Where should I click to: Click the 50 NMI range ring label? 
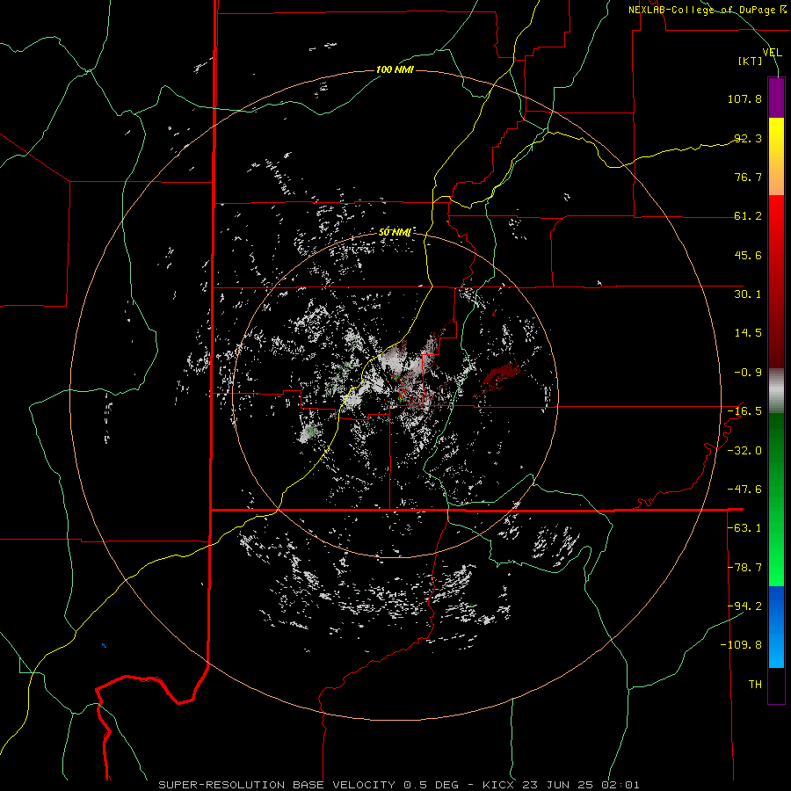click(395, 233)
